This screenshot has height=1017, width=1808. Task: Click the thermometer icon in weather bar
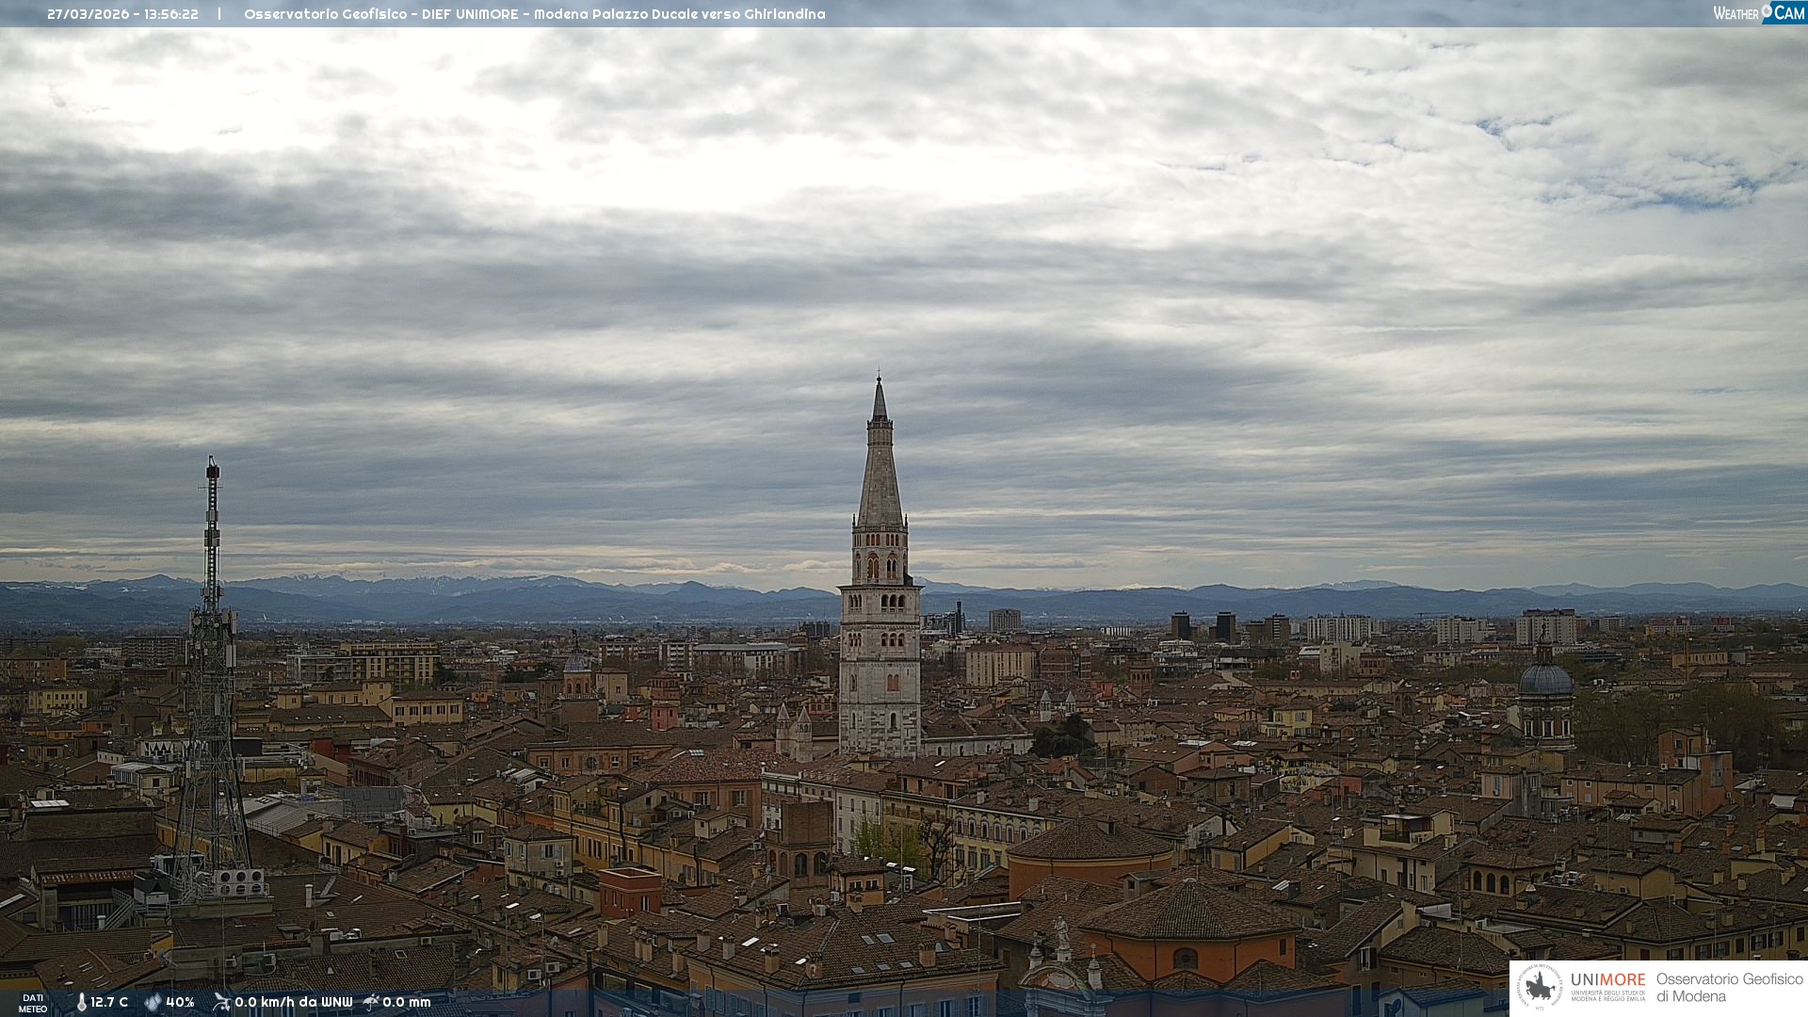pos(81,1002)
